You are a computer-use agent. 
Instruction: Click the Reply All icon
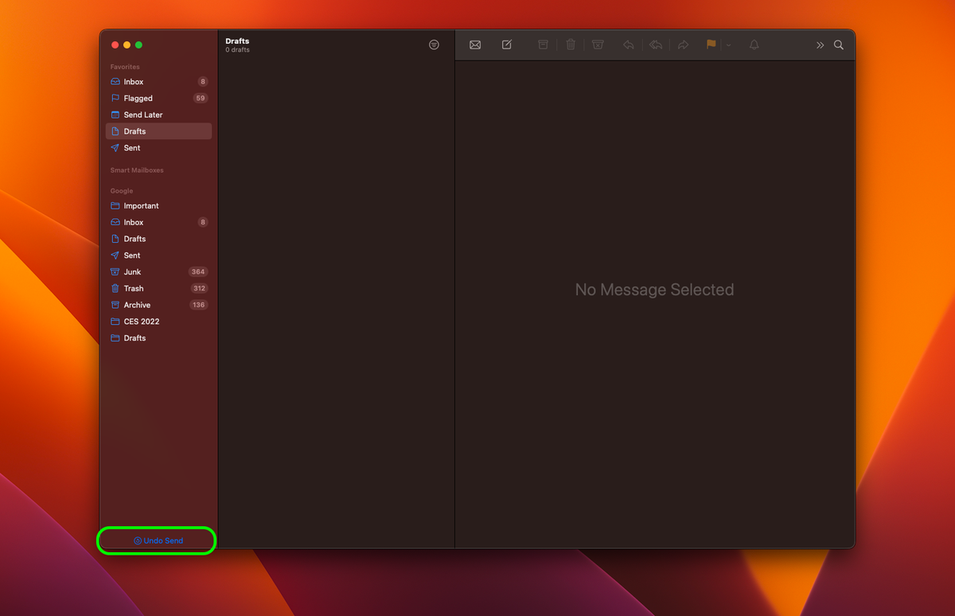[655, 45]
